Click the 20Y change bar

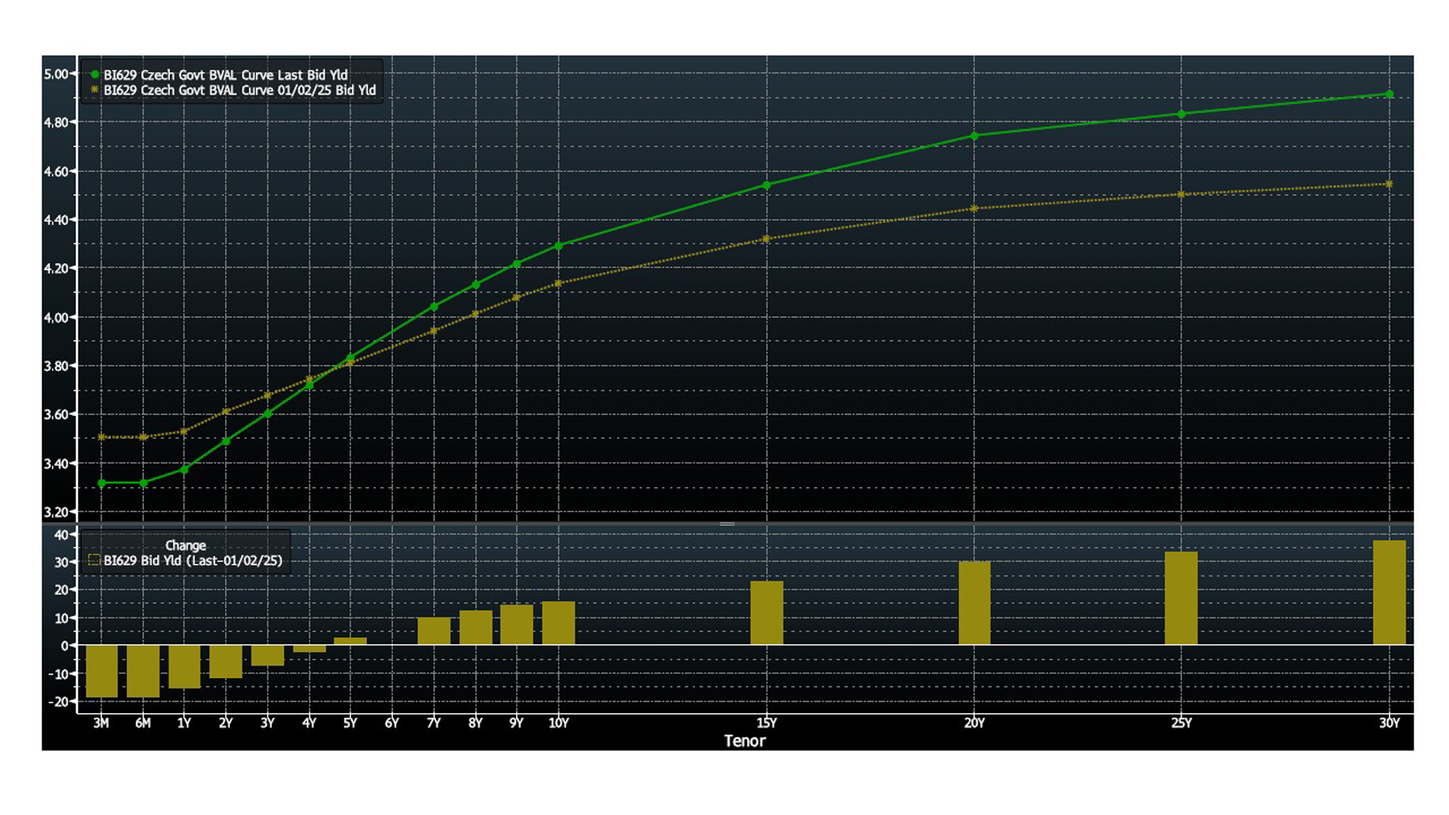[974, 603]
